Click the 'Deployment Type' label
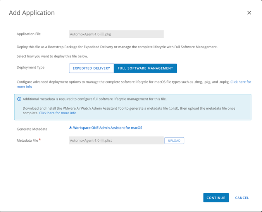The height and width of the screenshot is (212, 262). [x=31, y=68]
